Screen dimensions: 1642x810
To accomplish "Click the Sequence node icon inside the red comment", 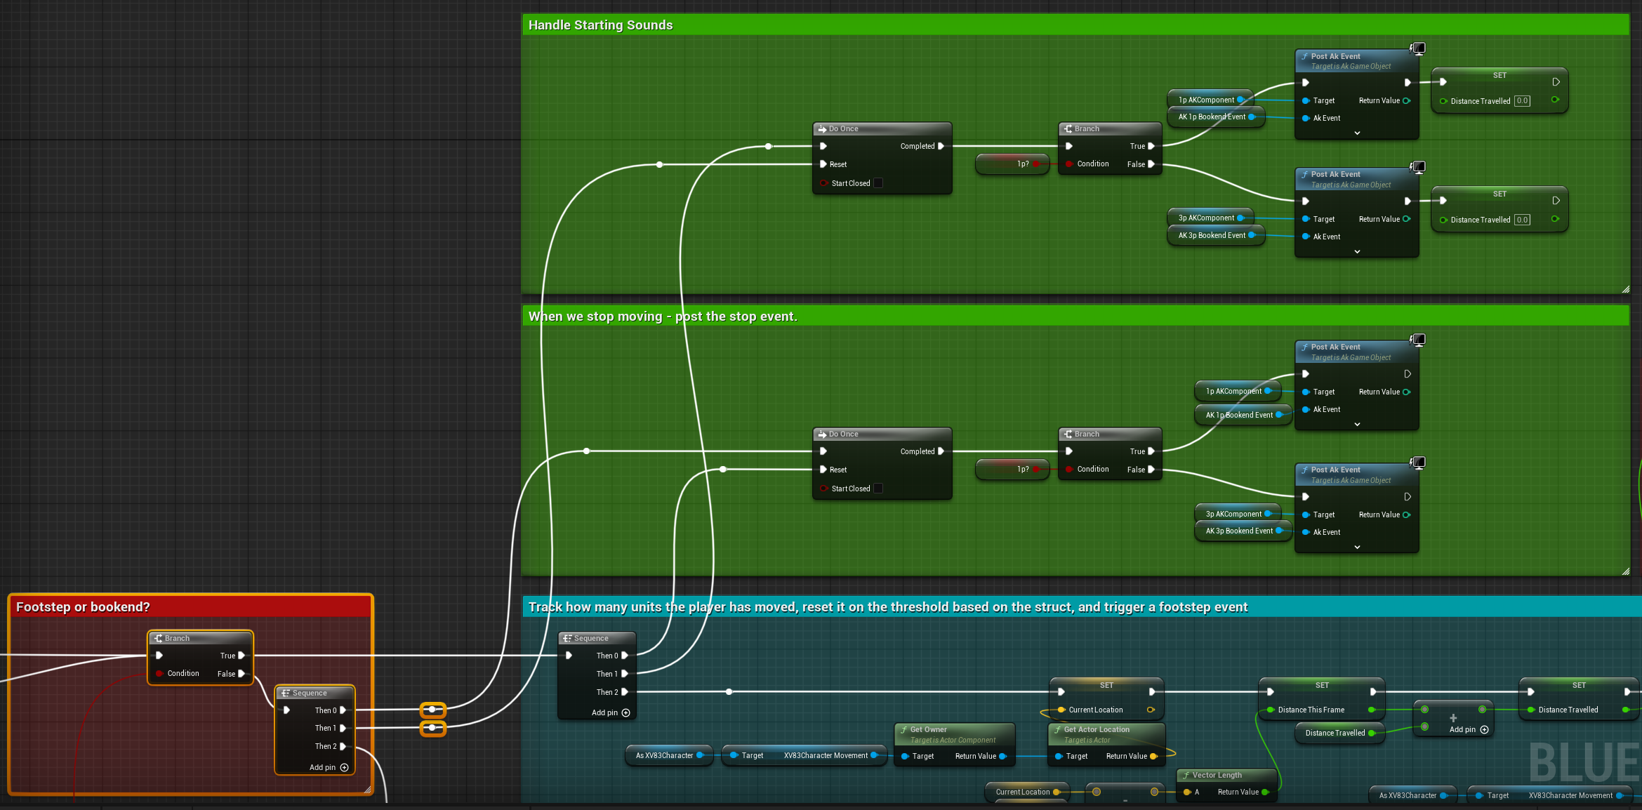I will pos(286,693).
